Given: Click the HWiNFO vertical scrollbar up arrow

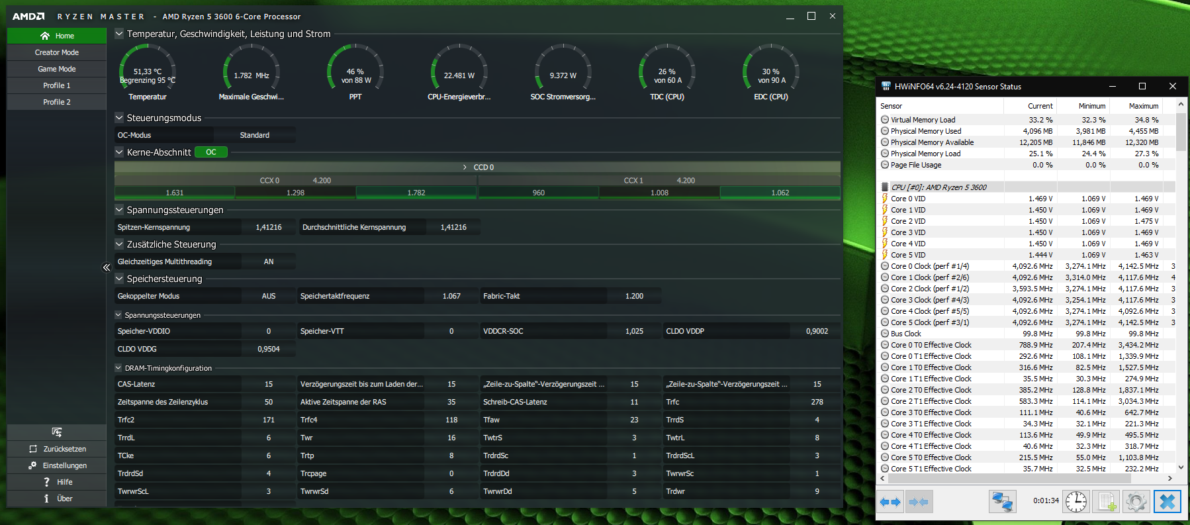Looking at the screenshot, I should pyautogui.click(x=1181, y=105).
